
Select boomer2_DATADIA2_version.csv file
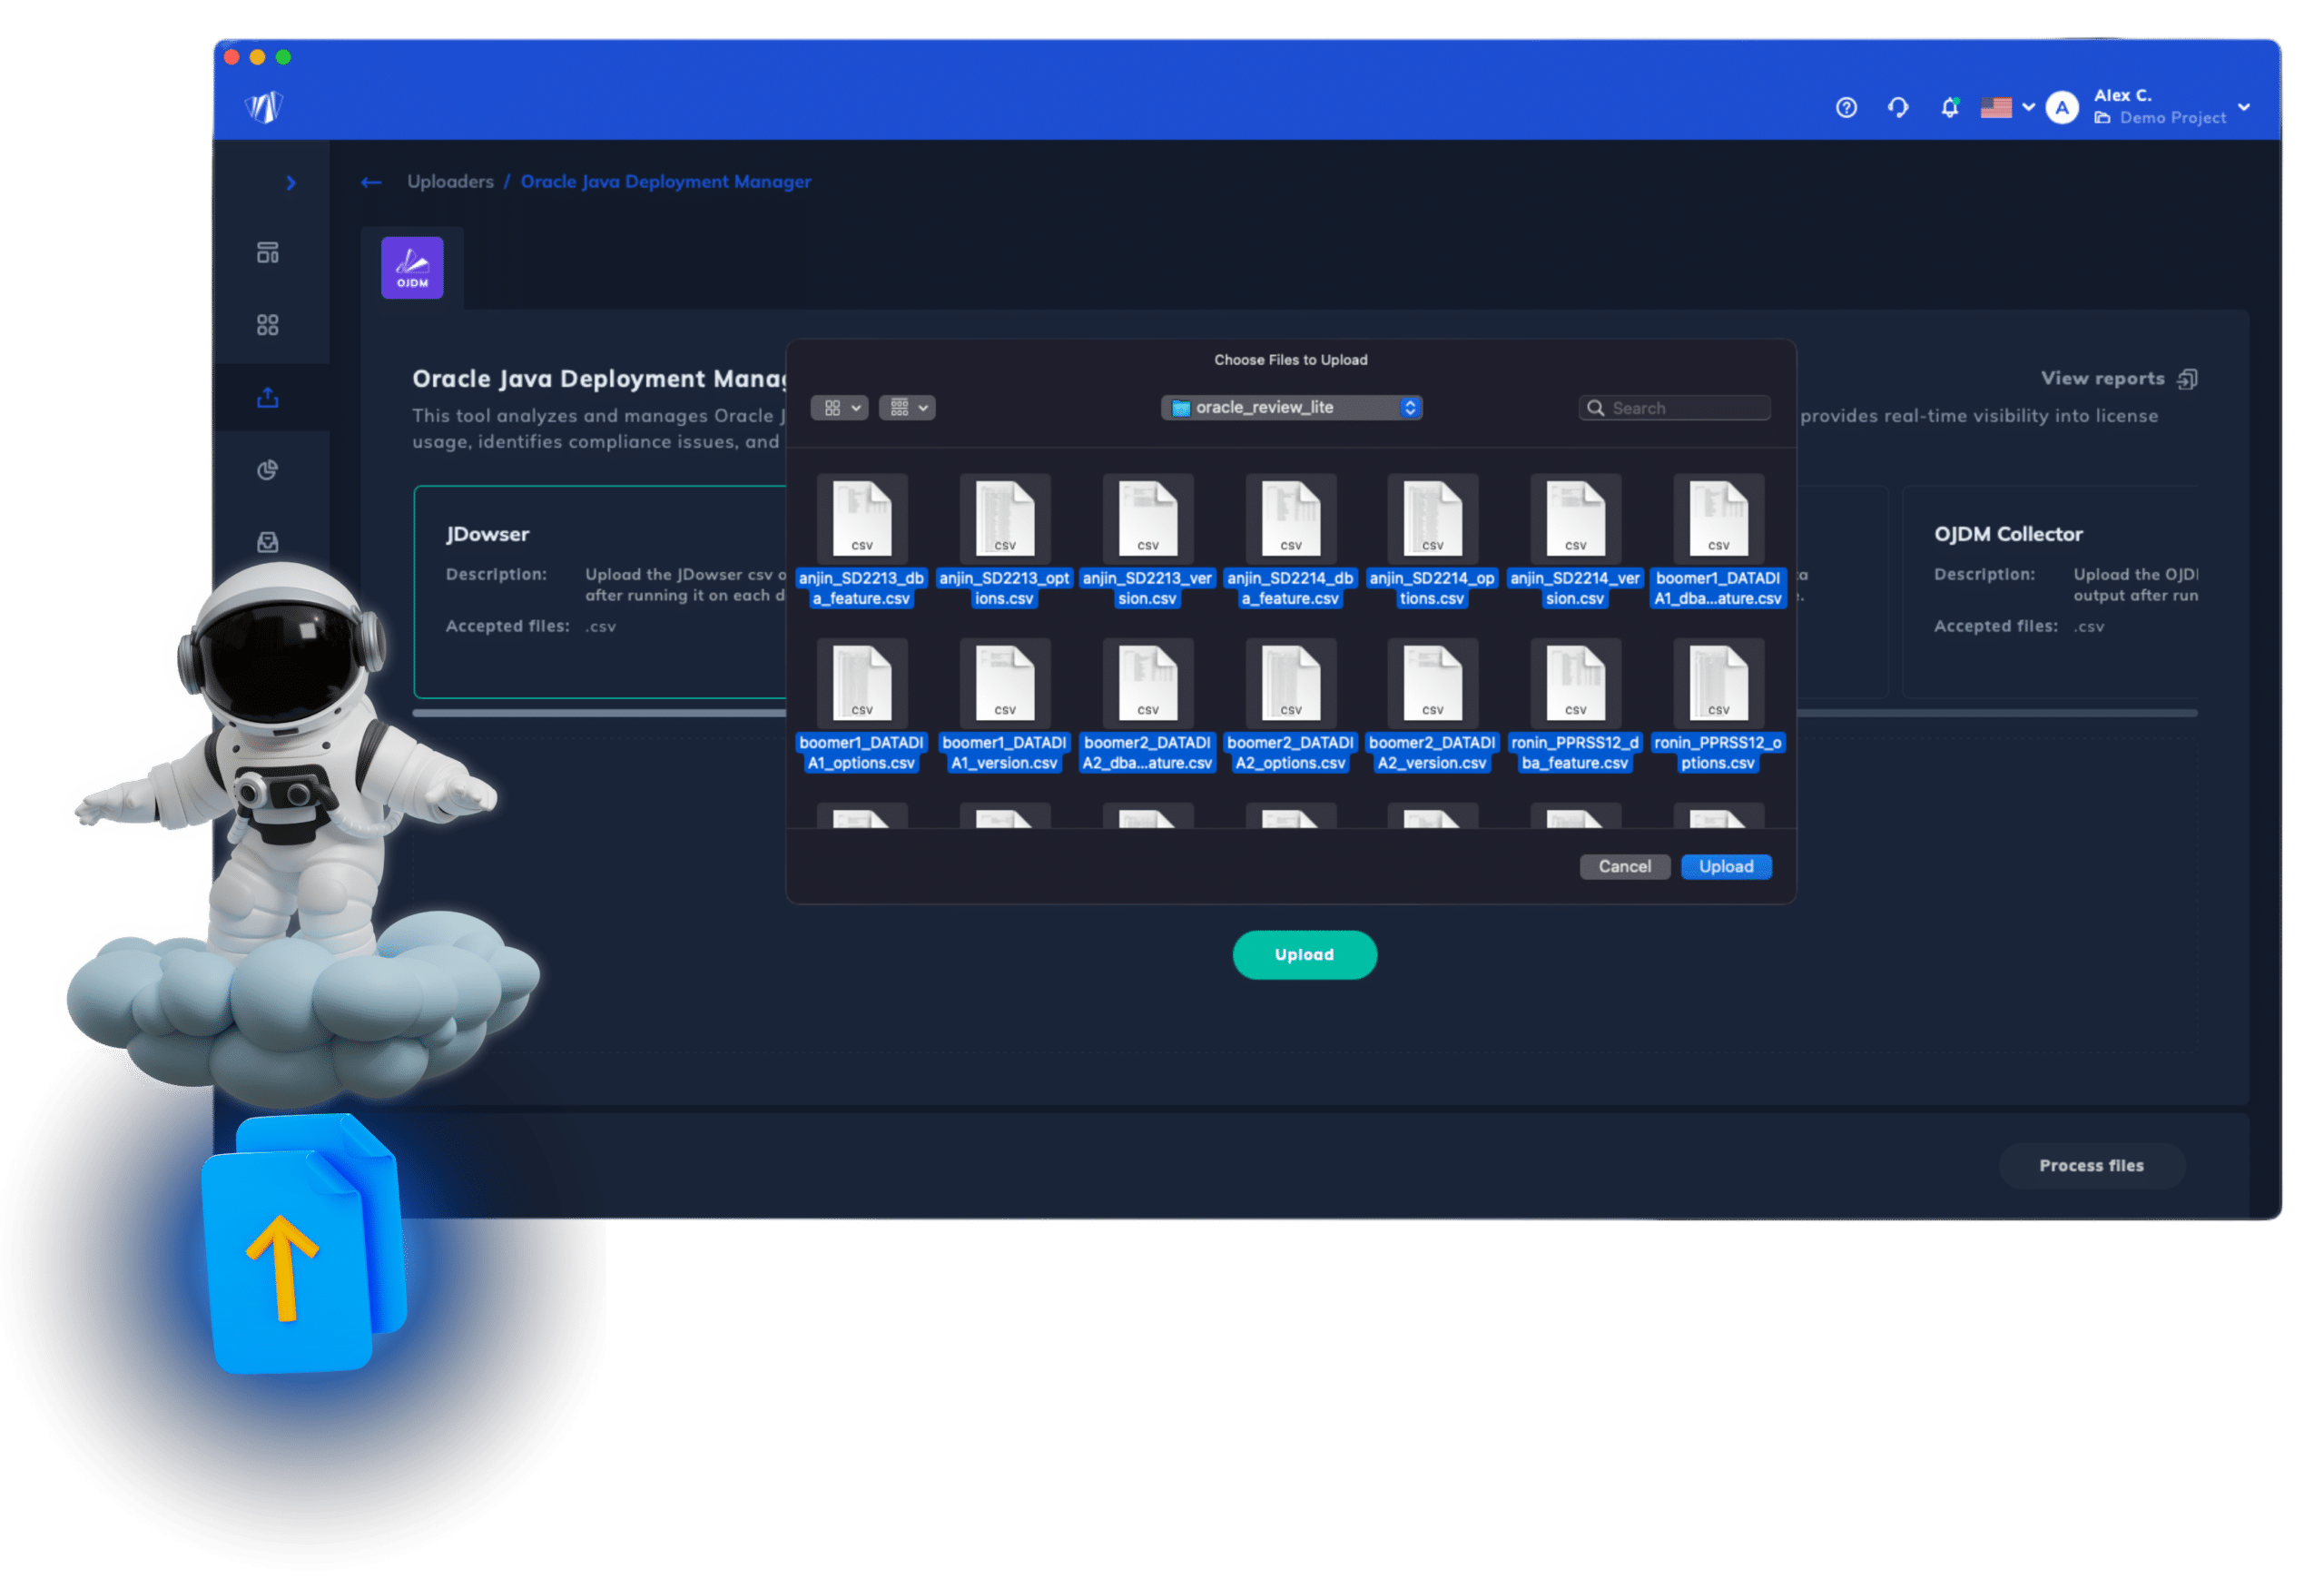click(x=1432, y=706)
